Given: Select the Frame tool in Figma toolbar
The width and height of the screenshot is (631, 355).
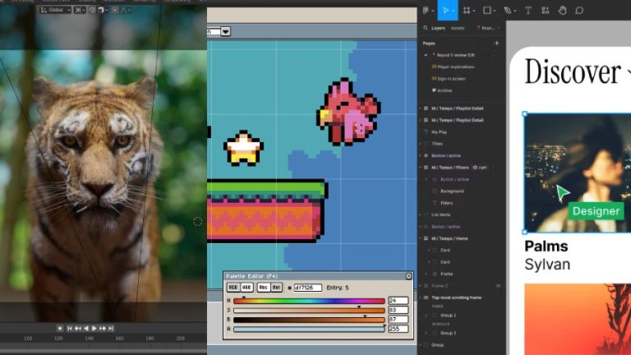Looking at the screenshot, I should pyautogui.click(x=467, y=11).
